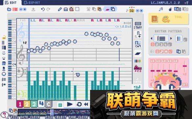
Task: Switch to the EXPORT tab
Action: (32, 3)
